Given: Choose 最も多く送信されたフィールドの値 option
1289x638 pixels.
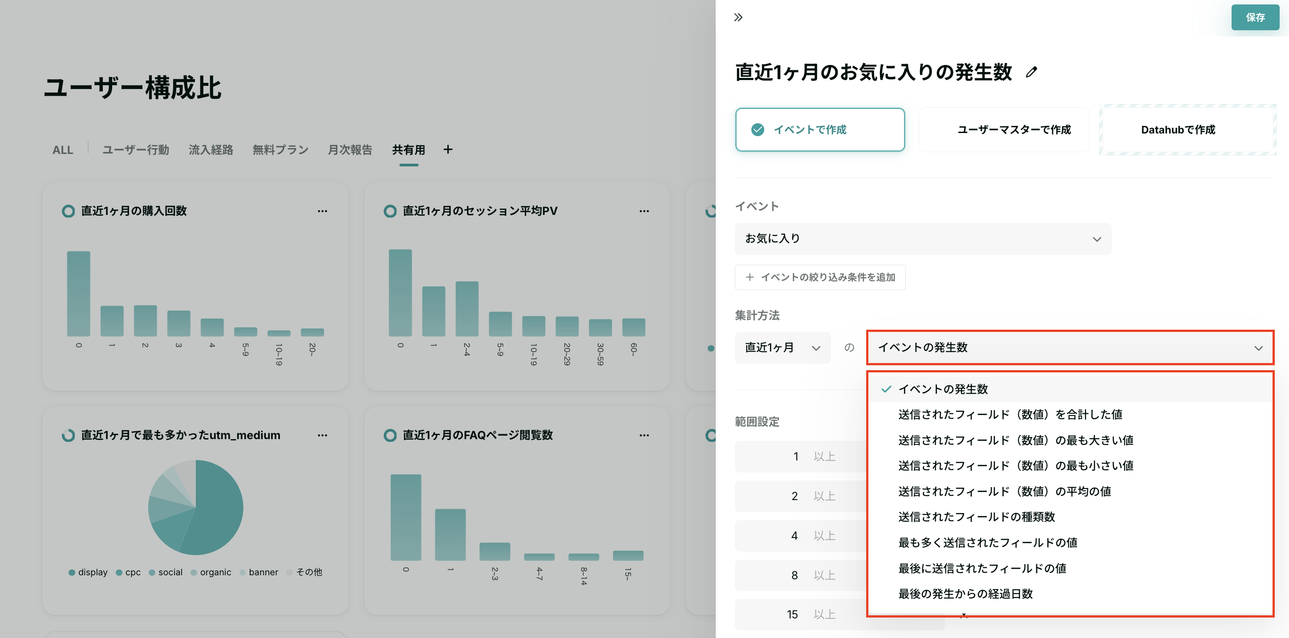Looking at the screenshot, I should tap(1070, 542).
